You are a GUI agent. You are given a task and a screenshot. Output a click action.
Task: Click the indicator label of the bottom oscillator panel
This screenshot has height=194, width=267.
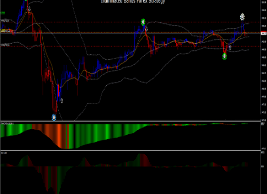pyautogui.click(x=4, y=153)
